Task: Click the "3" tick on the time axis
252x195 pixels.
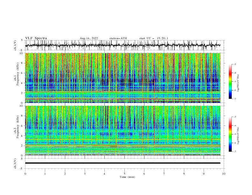Action: coord(85,174)
